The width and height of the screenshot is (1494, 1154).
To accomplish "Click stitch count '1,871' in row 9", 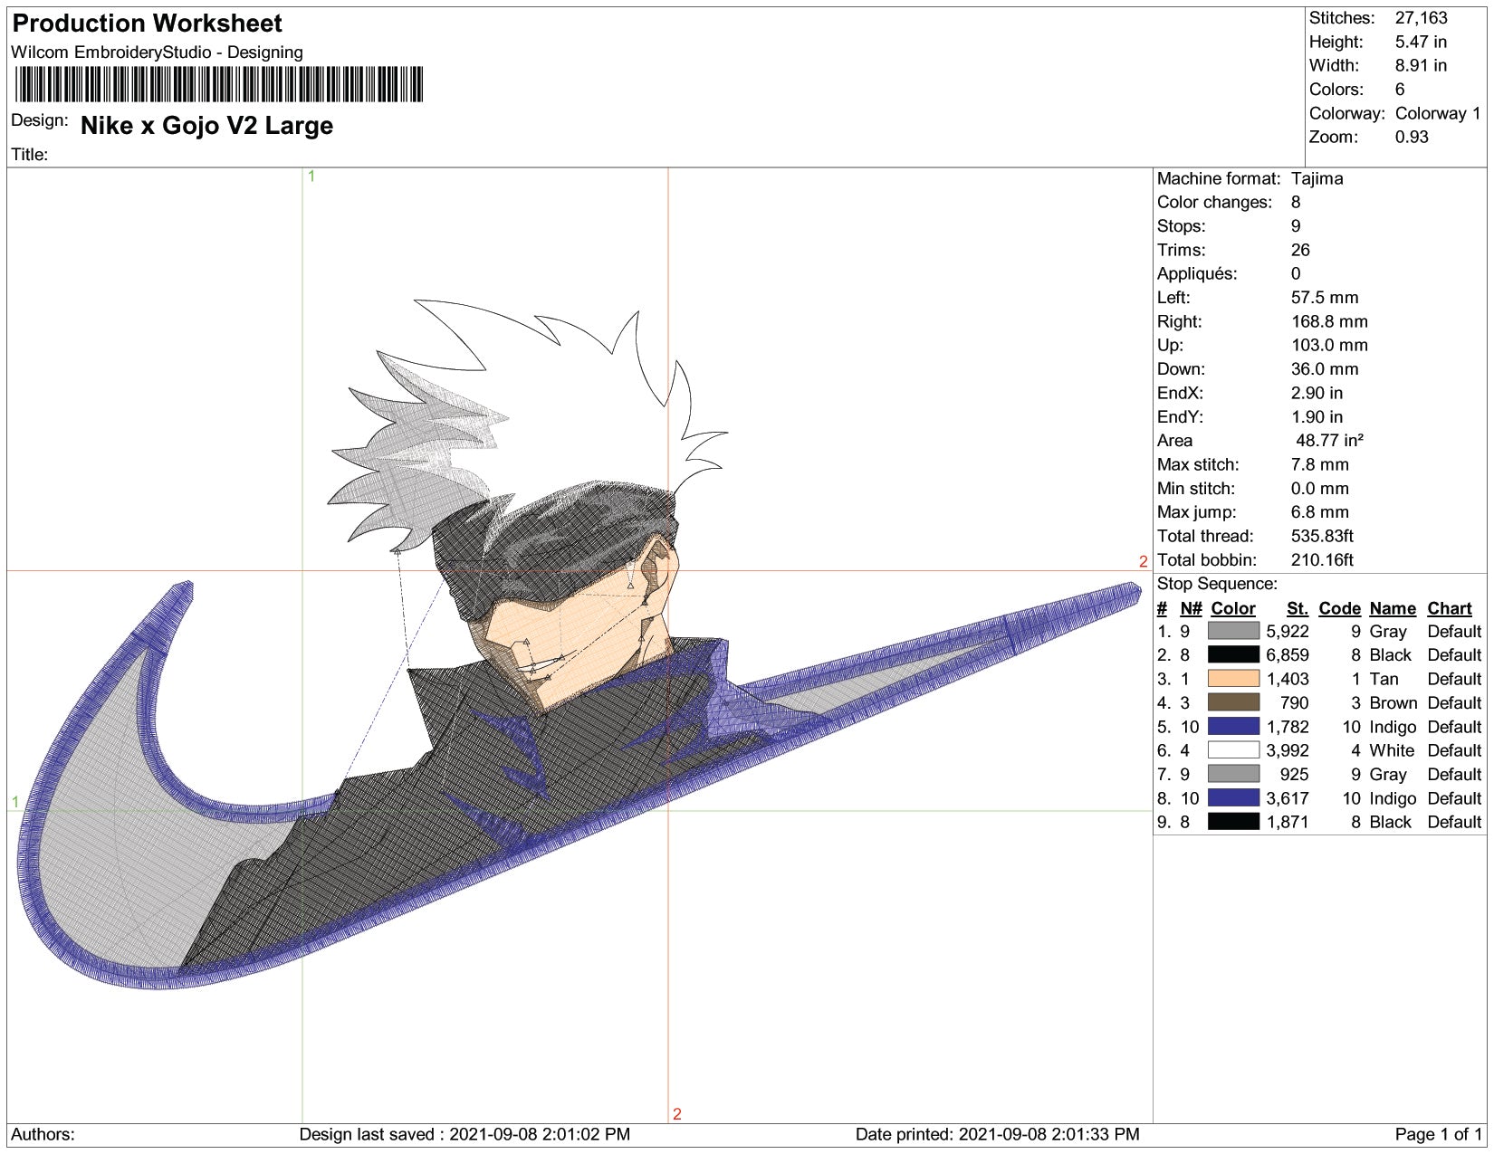I will 1288,822.
